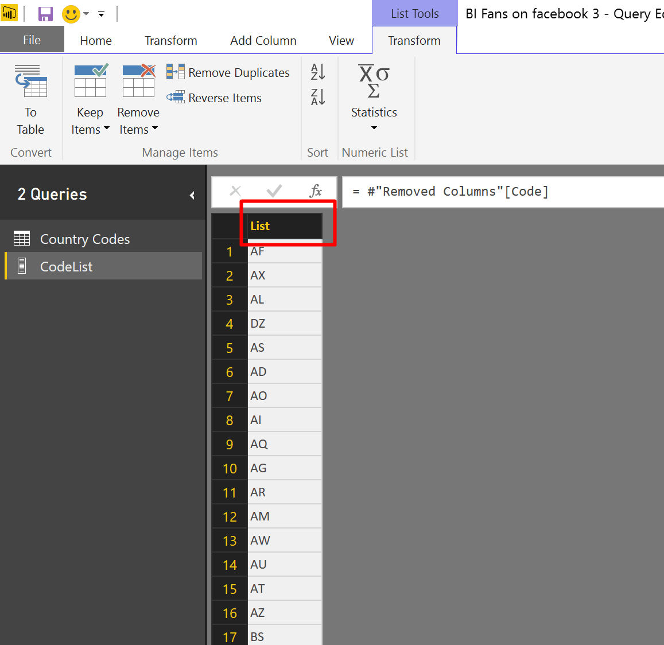664x645 pixels.
Task: Click the purple Save icon
Action: 45,14
